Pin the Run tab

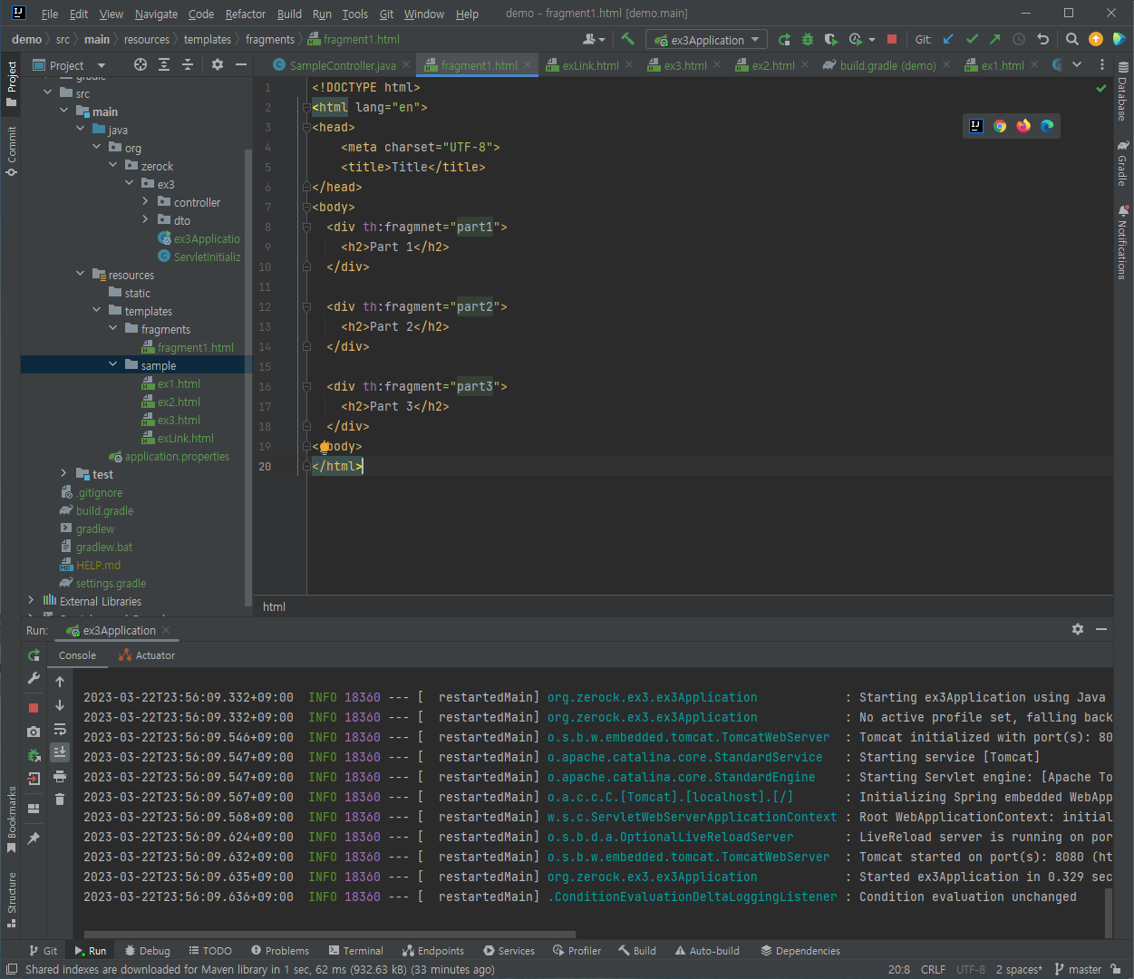(x=34, y=838)
